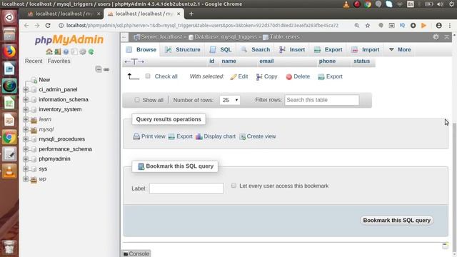Sort by email column header
The image size is (457, 257).
point(266,61)
